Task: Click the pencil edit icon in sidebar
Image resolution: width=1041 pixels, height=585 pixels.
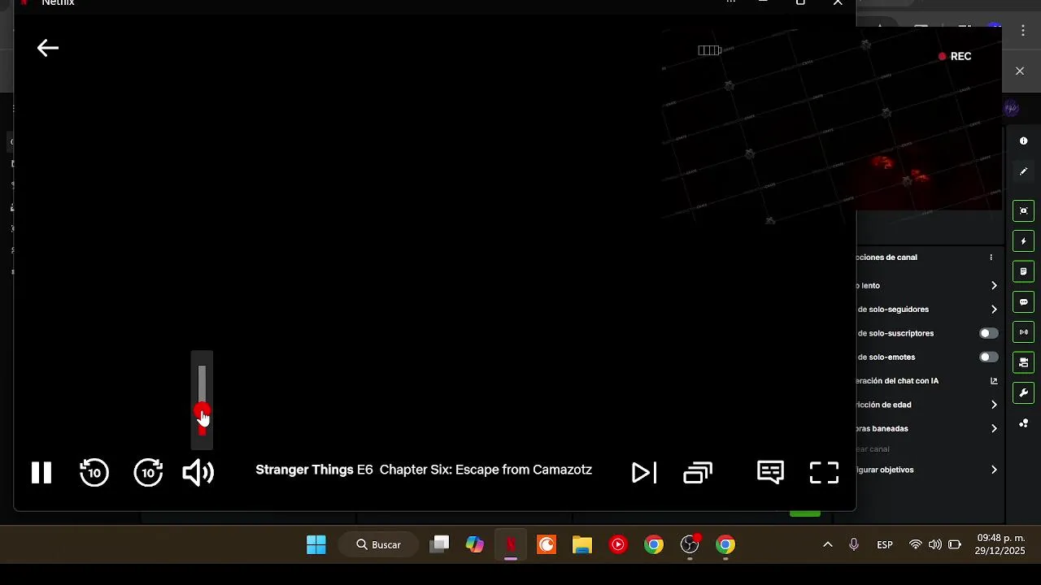Action: [x=1024, y=171]
